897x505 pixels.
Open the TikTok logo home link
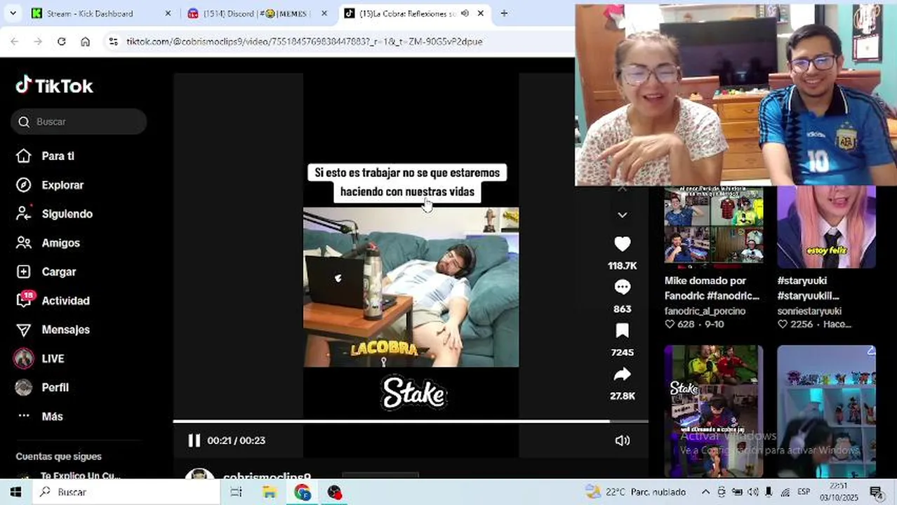pyautogui.click(x=54, y=86)
